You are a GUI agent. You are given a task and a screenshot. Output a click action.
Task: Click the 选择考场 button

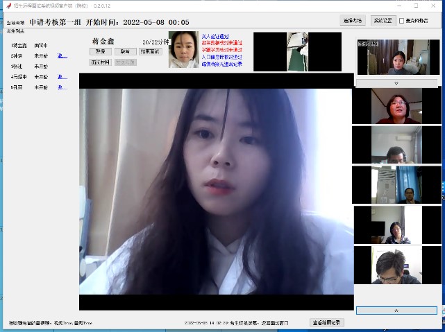coord(353,20)
